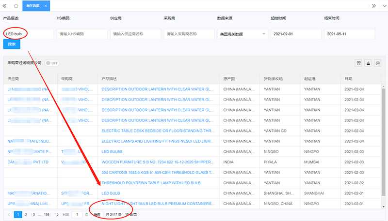The width and height of the screenshot is (388, 221).
Task: Click the export icon above table
Action: (x=368, y=63)
